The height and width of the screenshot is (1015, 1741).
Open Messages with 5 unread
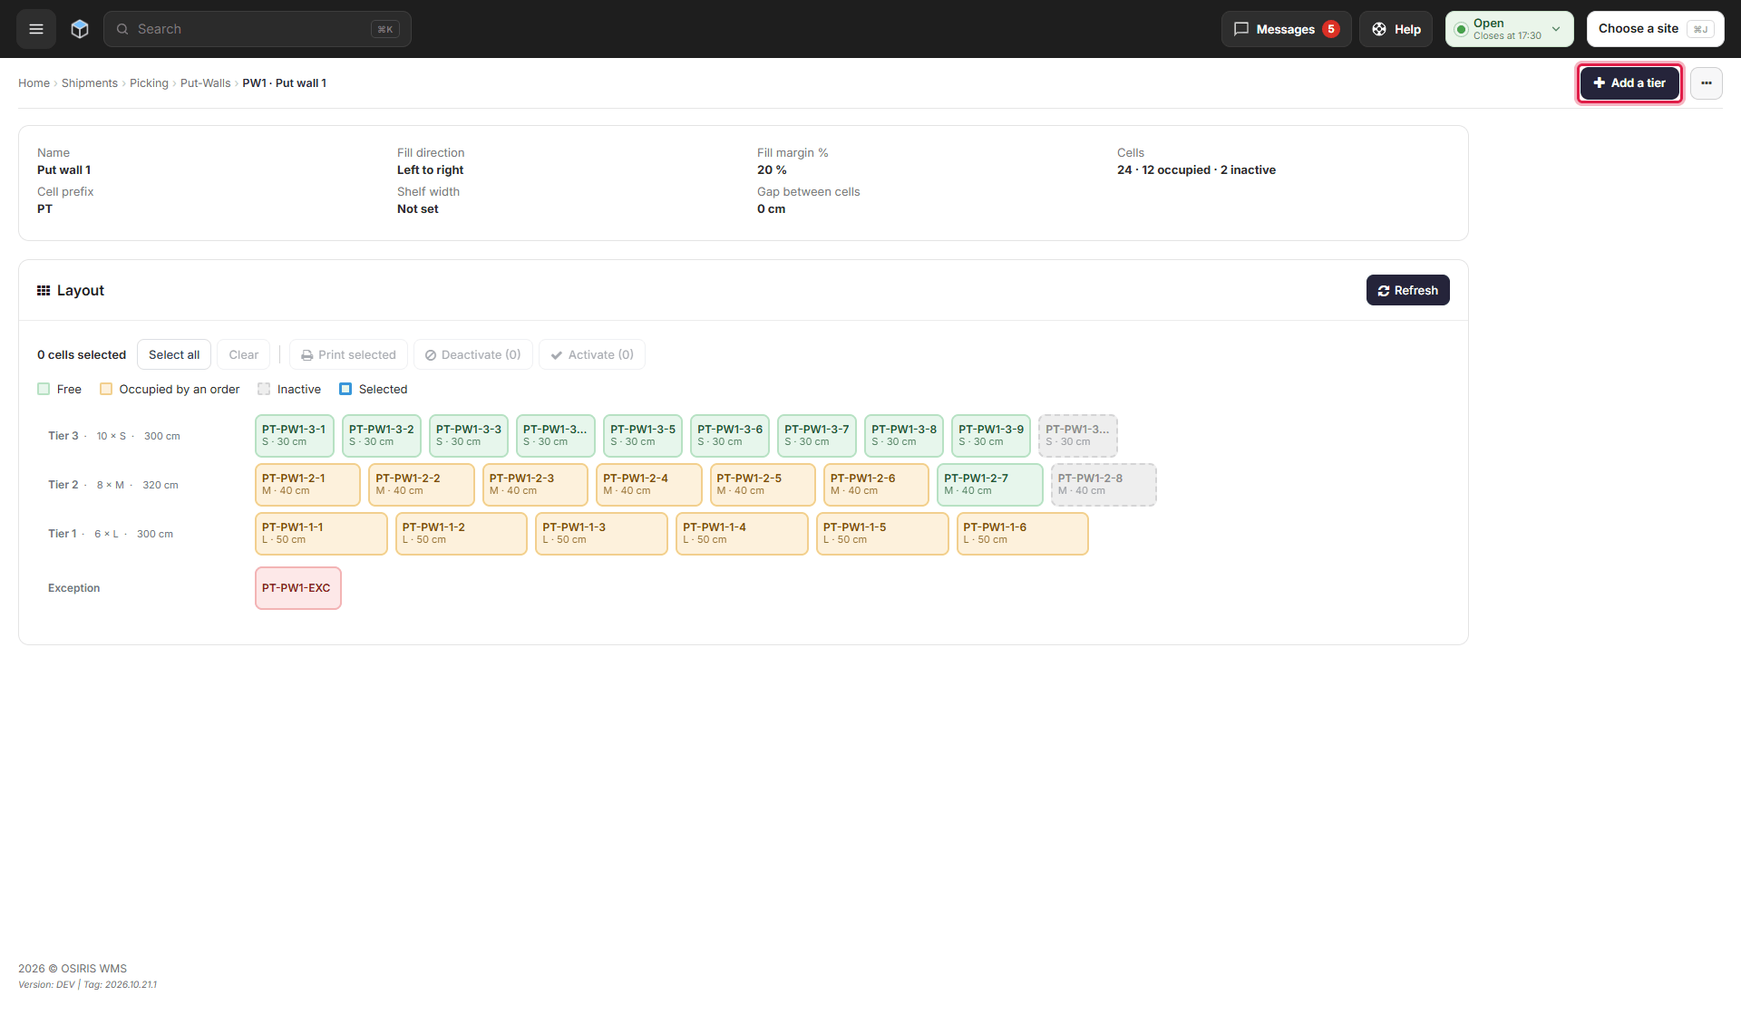coord(1286,29)
